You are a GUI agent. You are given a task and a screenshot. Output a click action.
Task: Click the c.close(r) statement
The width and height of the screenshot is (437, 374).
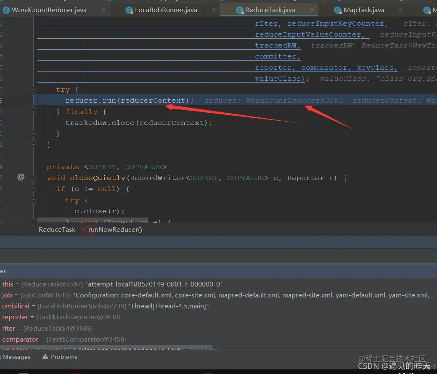click(x=100, y=211)
